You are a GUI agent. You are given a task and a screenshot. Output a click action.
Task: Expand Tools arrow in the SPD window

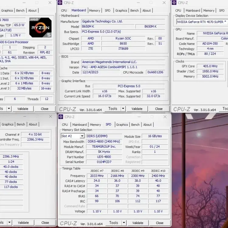click(x=124, y=223)
